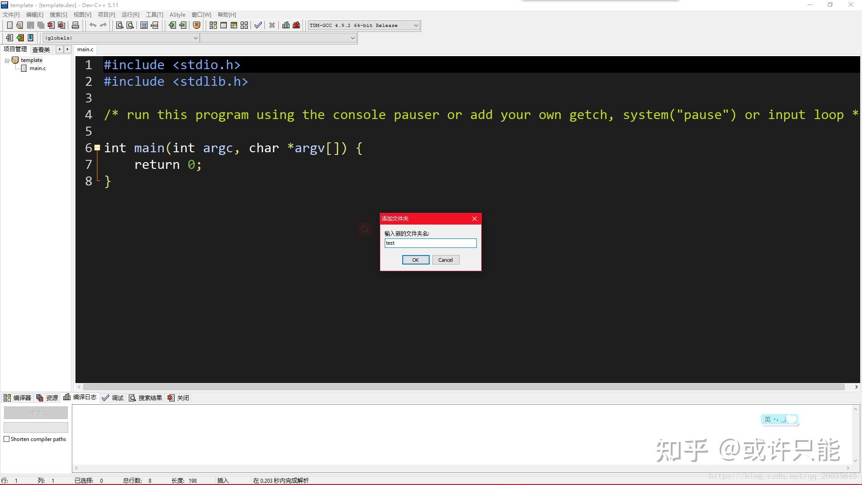Create a new source file
The width and height of the screenshot is (862, 485).
(x=9, y=25)
